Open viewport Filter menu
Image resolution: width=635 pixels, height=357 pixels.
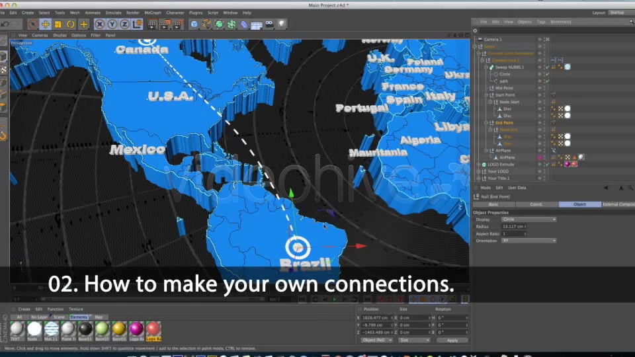(95, 35)
